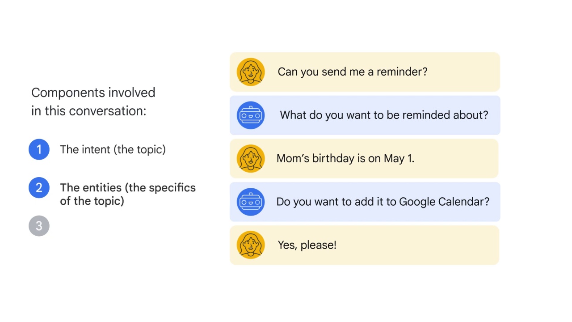Click the robot avatar beside "What do you want to be reminded about?"
This screenshot has width=572, height=322.
(x=251, y=115)
